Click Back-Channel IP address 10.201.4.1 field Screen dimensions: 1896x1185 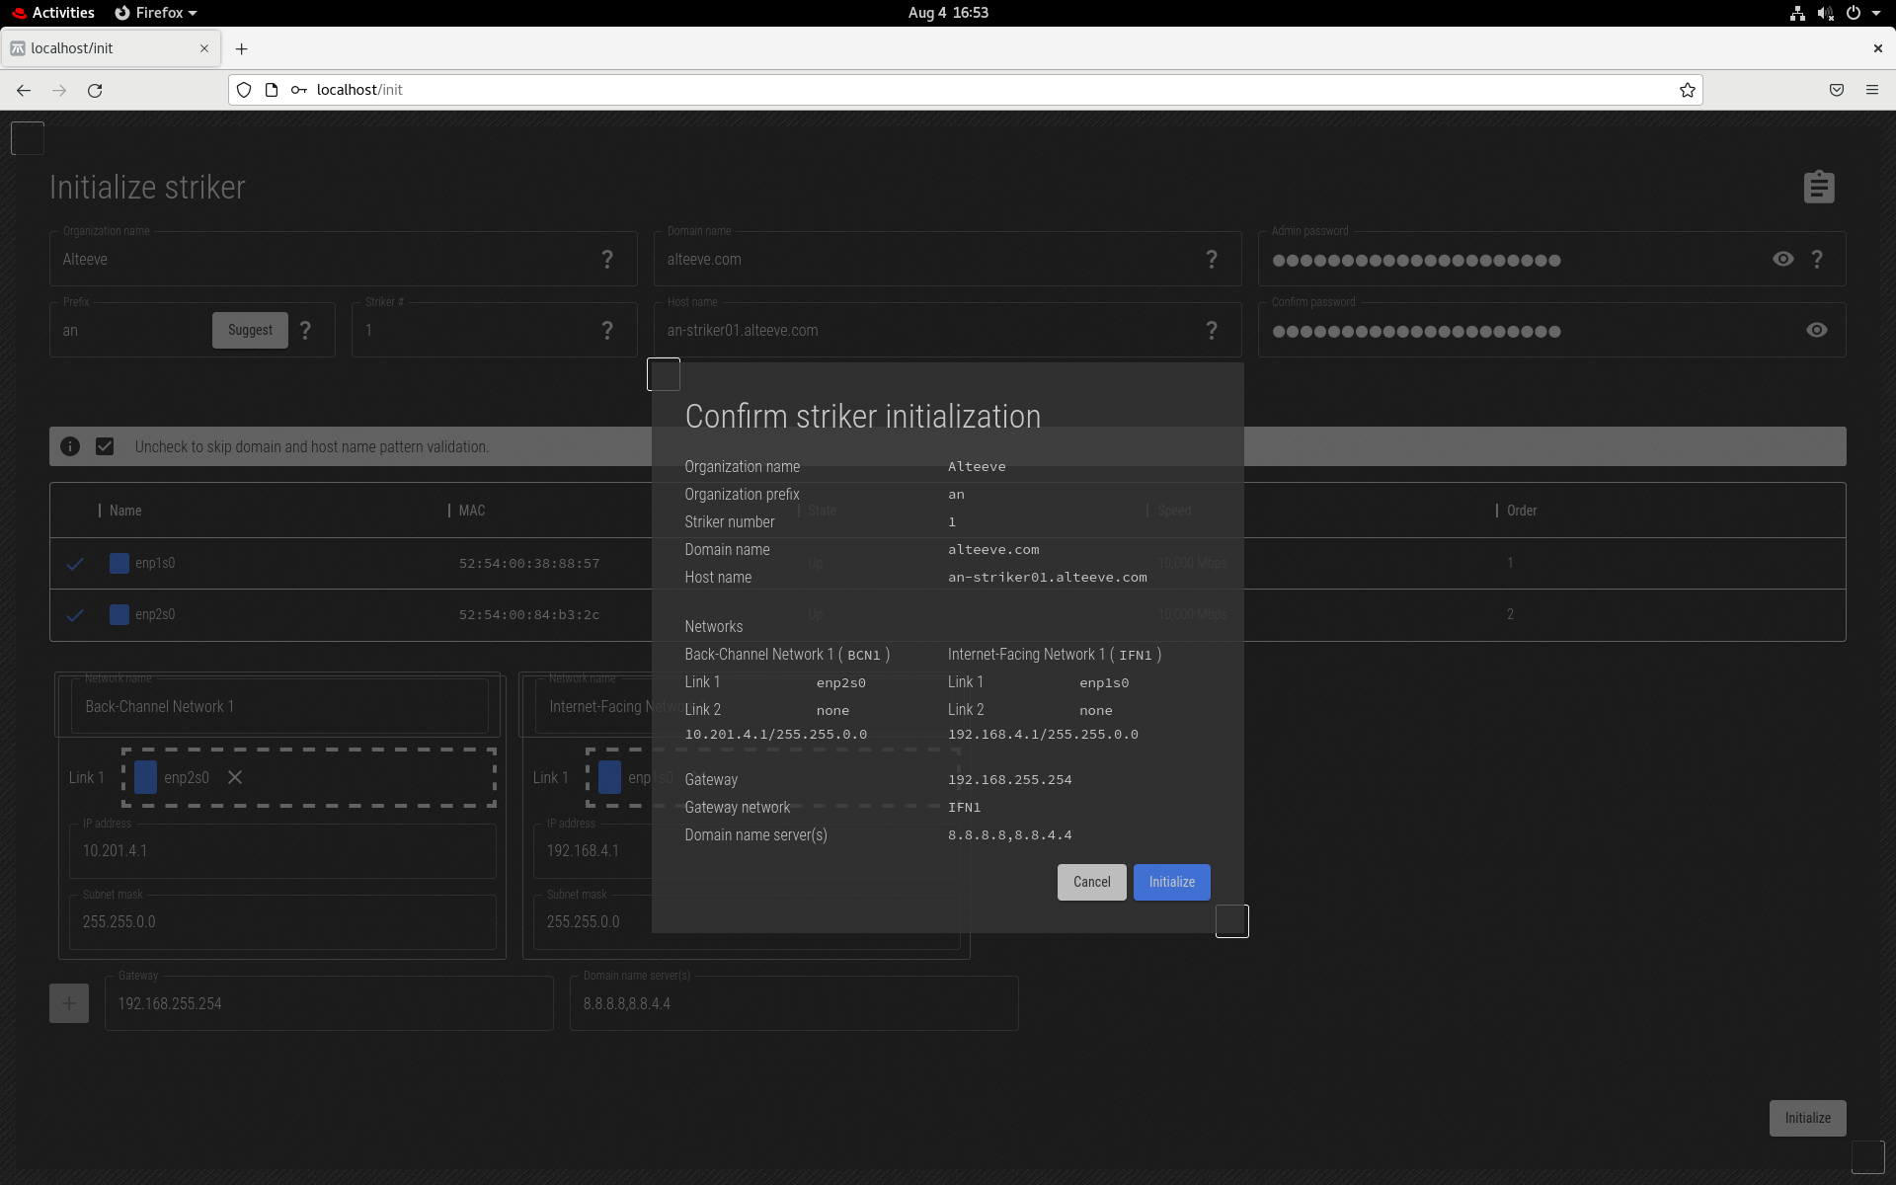[x=282, y=850]
